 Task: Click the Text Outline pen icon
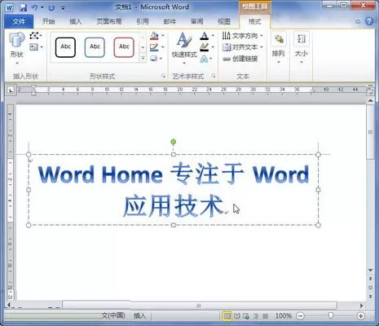(x=205, y=47)
